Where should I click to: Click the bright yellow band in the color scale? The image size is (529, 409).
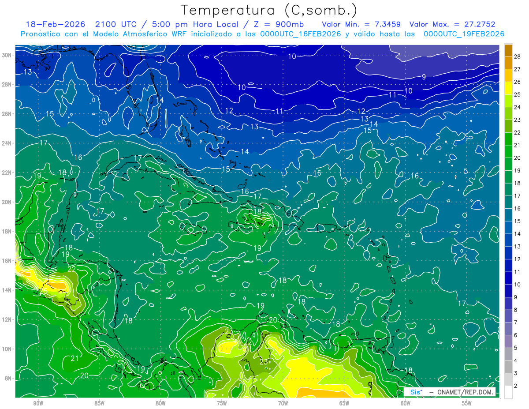508,88
